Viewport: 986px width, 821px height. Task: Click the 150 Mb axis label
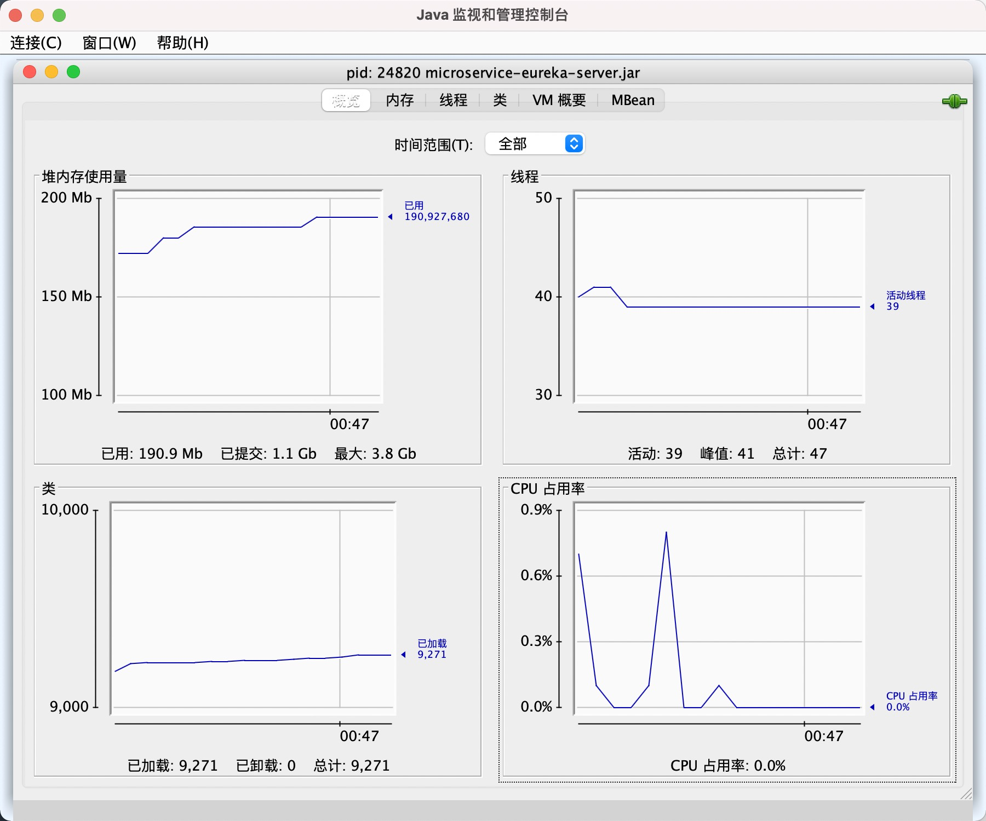click(x=66, y=296)
